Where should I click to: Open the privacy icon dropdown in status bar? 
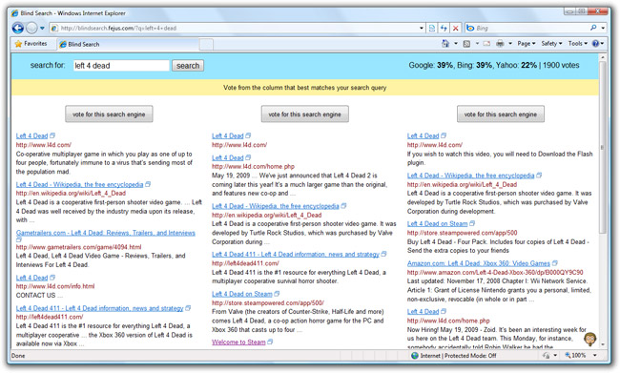click(555, 356)
